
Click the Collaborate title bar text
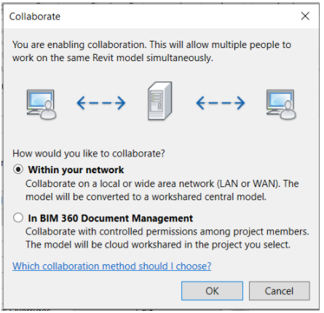(35, 17)
